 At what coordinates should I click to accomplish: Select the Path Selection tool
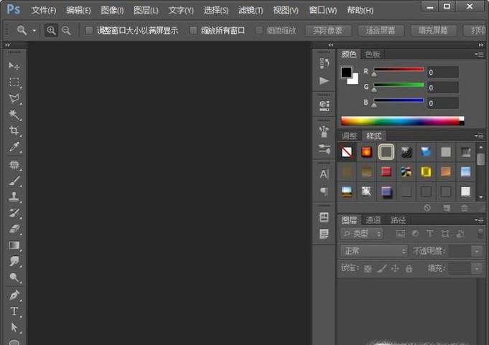pyautogui.click(x=14, y=327)
